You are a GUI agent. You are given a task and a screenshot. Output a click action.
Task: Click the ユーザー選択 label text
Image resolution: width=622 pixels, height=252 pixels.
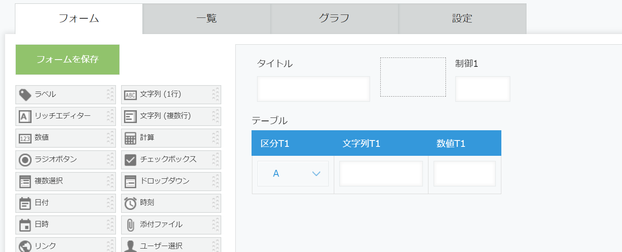coord(161,246)
